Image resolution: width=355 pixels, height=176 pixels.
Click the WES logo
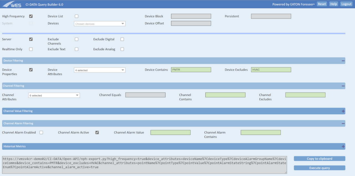point(12,4)
